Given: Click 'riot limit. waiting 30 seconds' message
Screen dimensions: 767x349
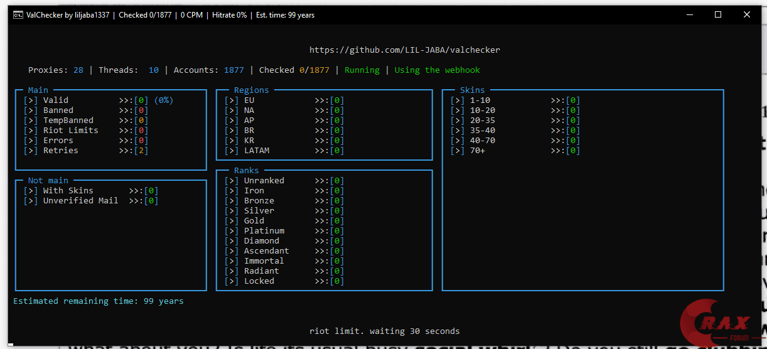Looking at the screenshot, I should point(385,331).
